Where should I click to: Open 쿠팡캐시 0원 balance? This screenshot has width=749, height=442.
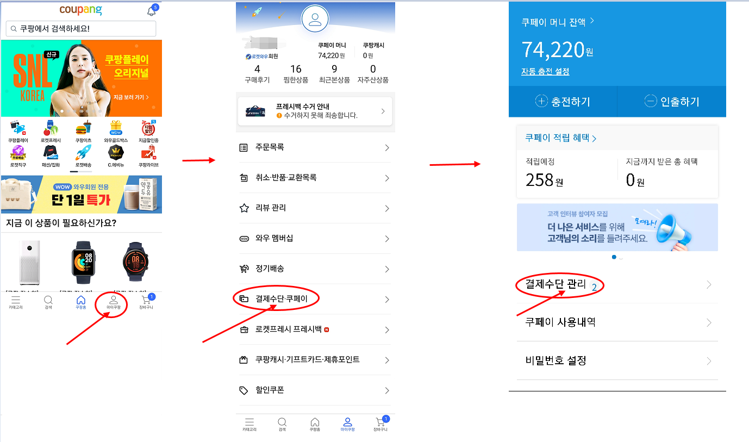pos(373,51)
